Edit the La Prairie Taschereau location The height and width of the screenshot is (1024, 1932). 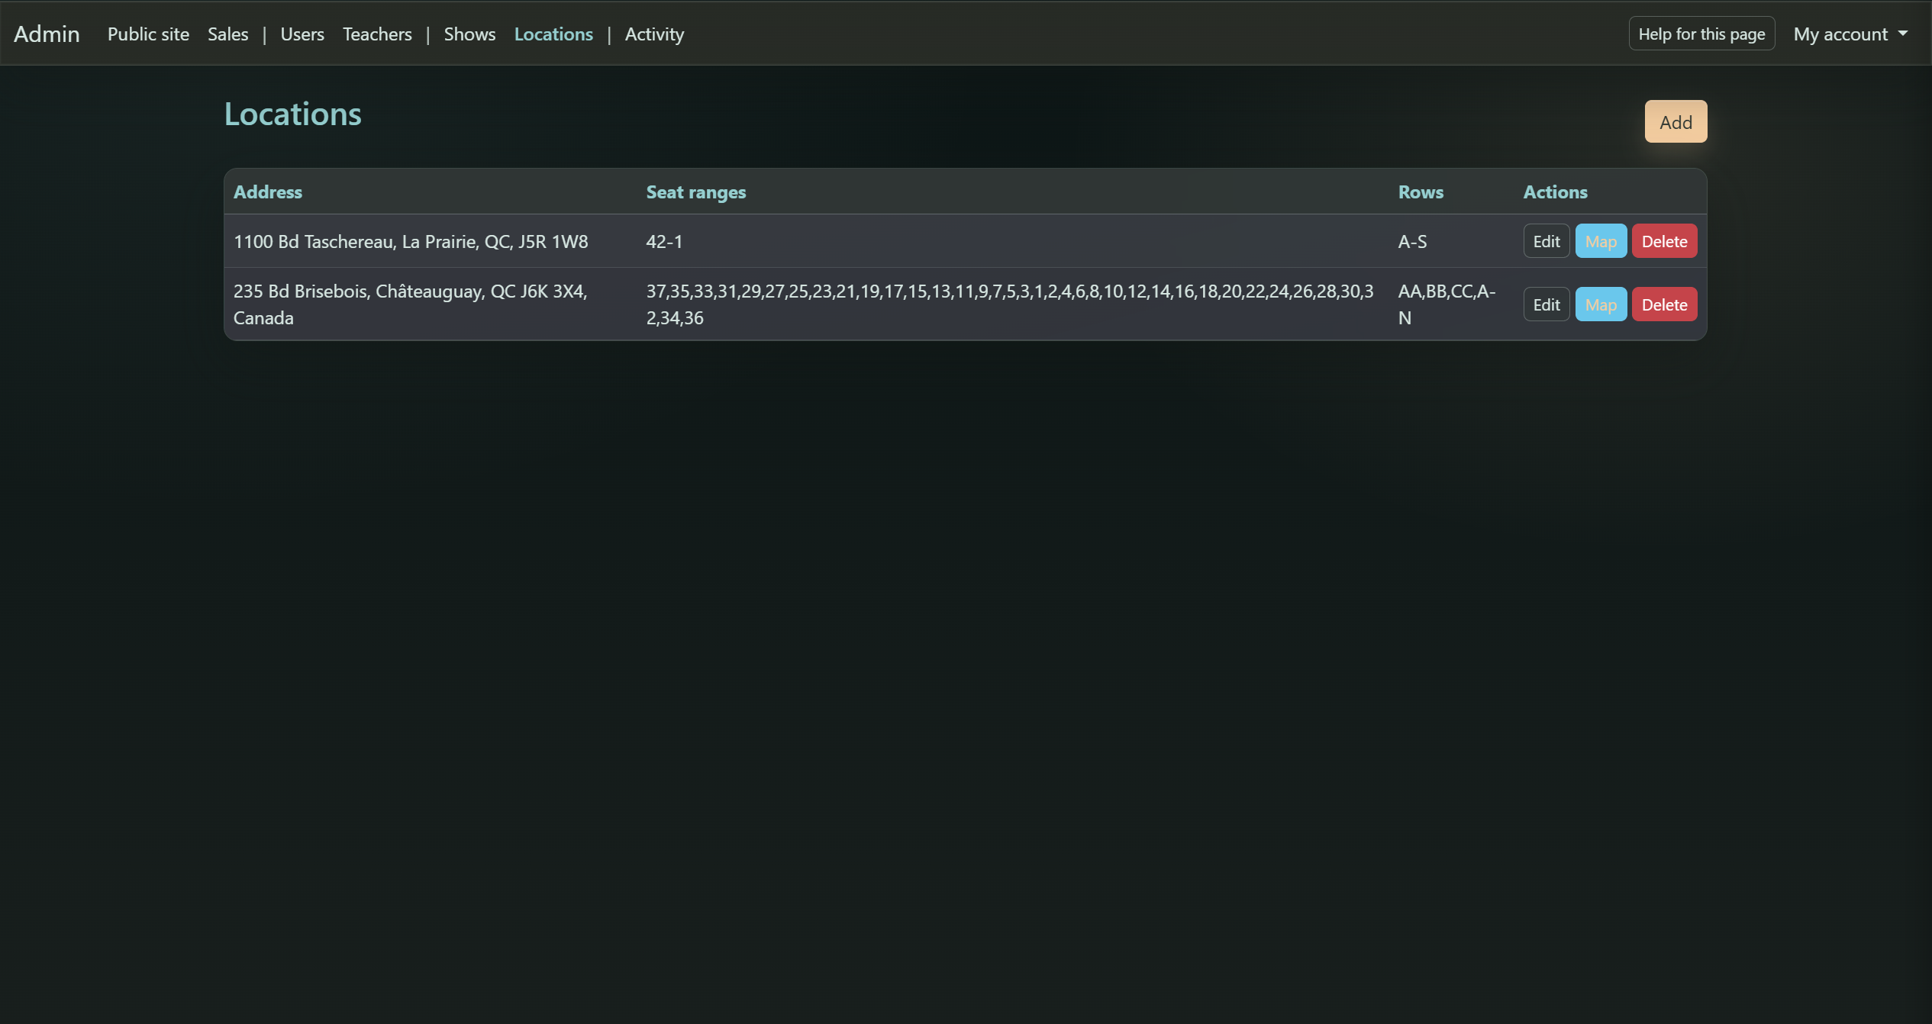(x=1546, y=241)
